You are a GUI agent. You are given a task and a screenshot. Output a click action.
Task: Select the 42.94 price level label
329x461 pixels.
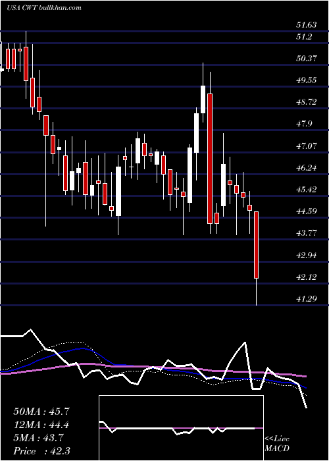coord(307,256)
